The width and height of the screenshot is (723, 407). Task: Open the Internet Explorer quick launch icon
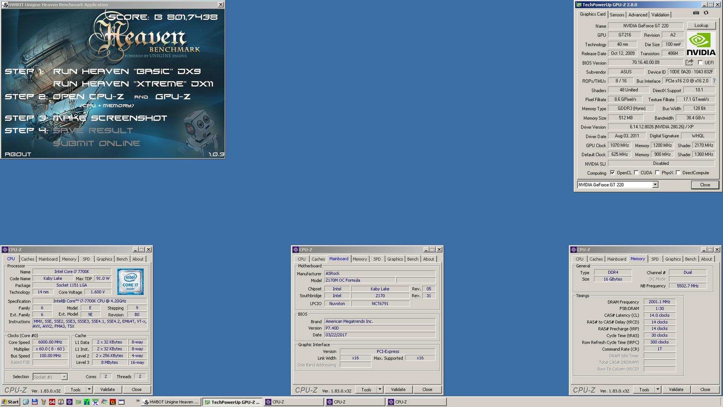coord(26,402)
